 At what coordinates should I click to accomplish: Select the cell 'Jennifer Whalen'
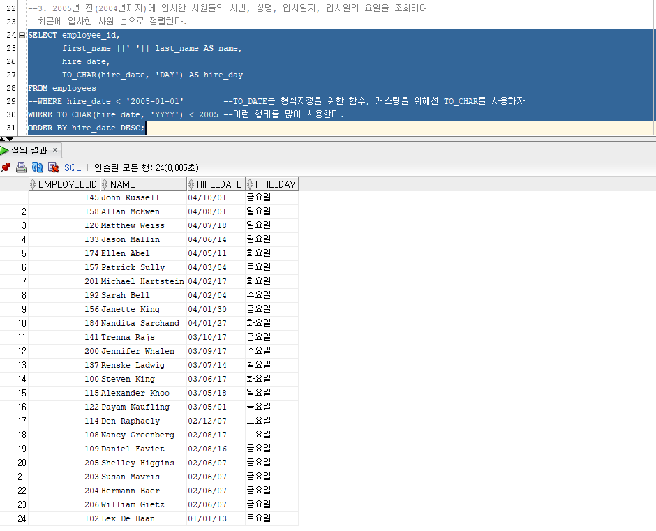pyautogui.click(x=144, y=351)
